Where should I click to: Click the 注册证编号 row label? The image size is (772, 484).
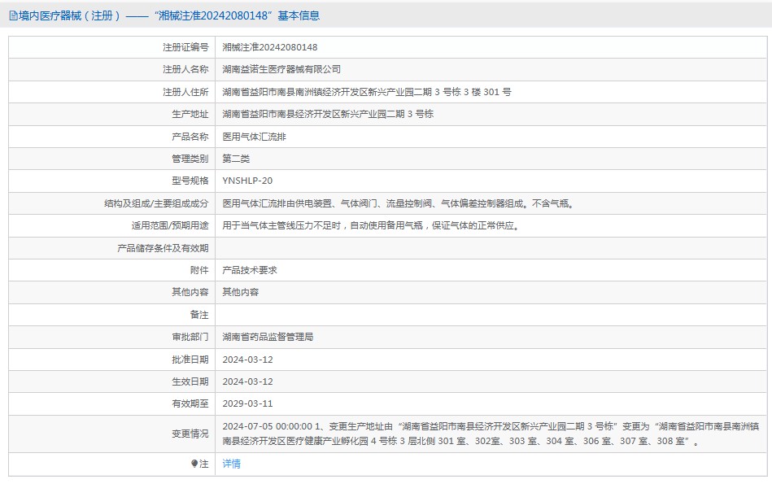click(x=185, y=47)
